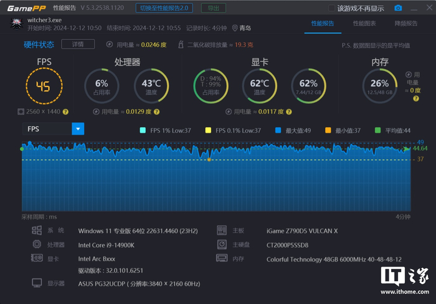Open the FPS chart metric dropdown arrow

(x=78, y=129)
